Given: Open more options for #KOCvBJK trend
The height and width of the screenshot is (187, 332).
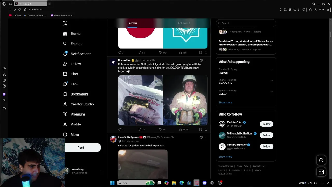Looking at the screenshot, I should click(272, 81).
